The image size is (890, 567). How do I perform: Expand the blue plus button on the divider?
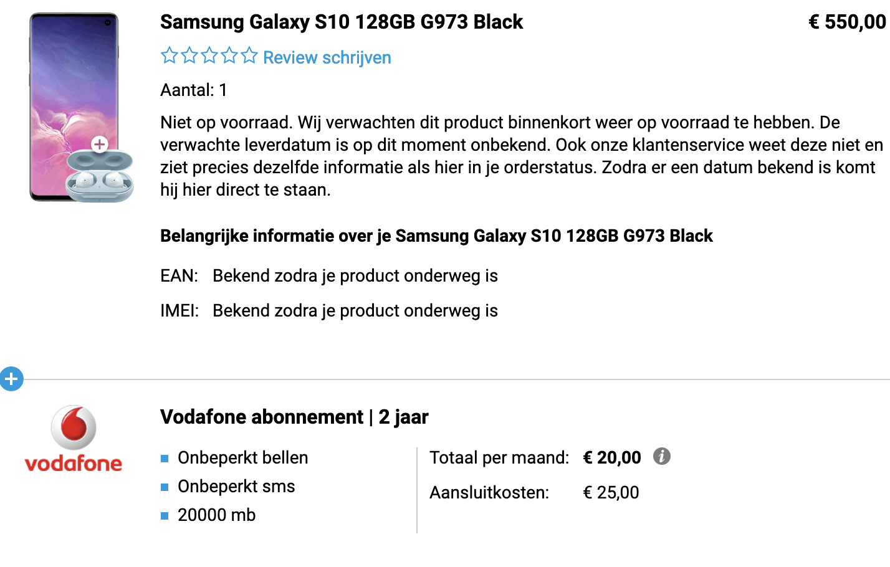pos(11,379)
